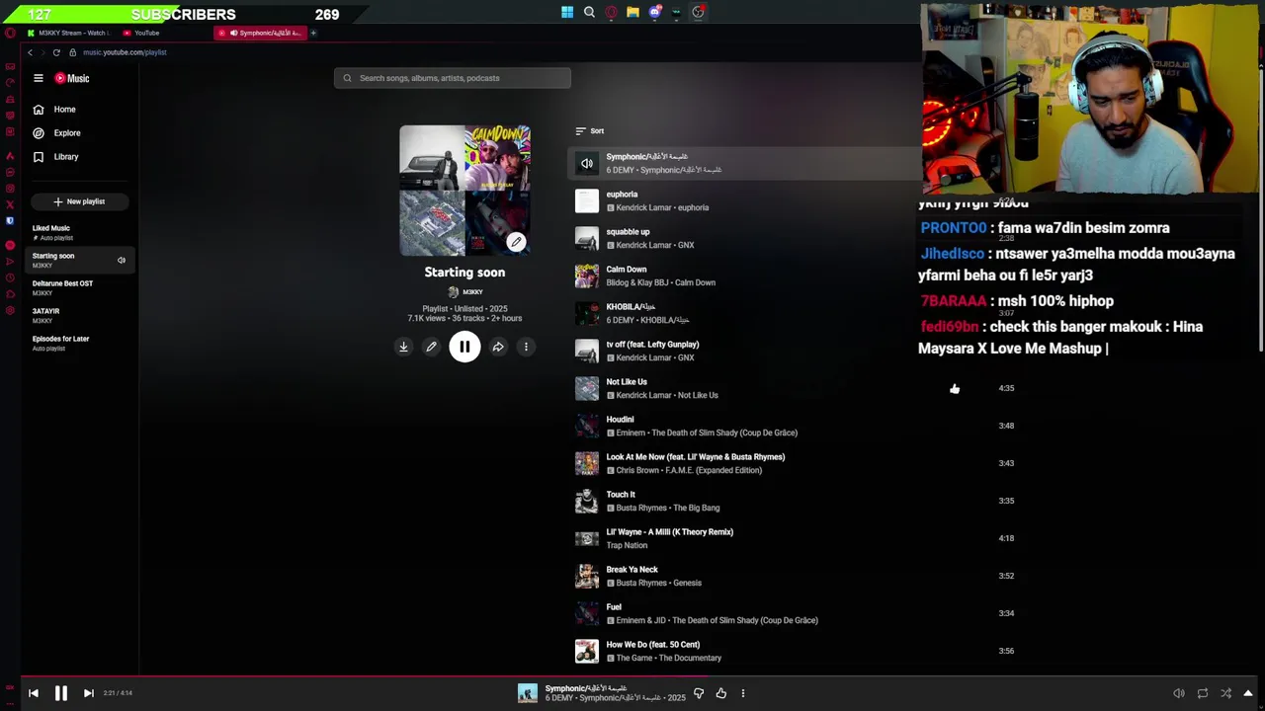1265x711 pixels.
Task: Edit the playlist with the pencil button
Action: point(431,347)
